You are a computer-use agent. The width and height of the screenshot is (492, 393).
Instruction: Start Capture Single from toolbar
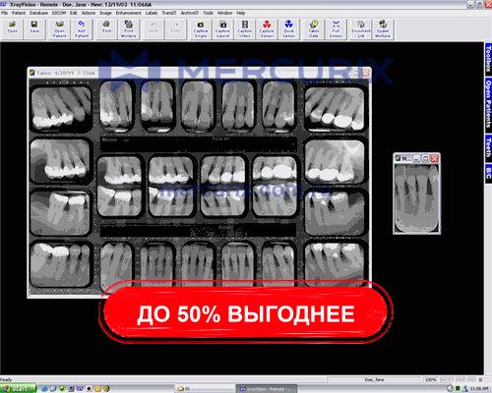[x=201, y=28]
